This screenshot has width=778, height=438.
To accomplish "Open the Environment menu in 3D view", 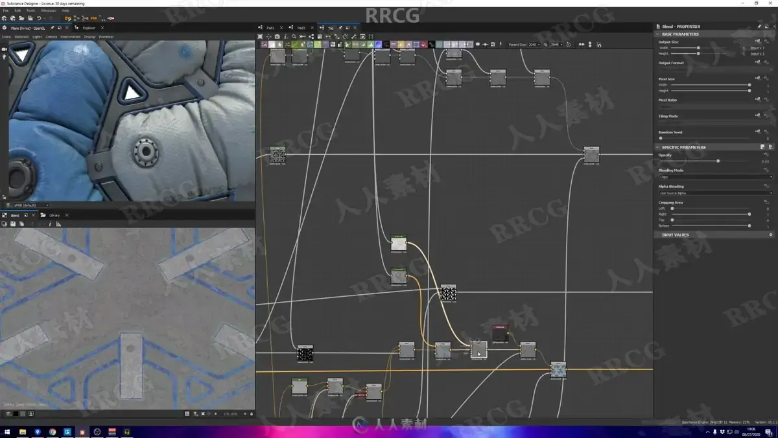I will pos(71,37).
